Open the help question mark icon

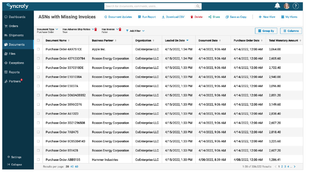pyautogui.click(x=296, y=6)
